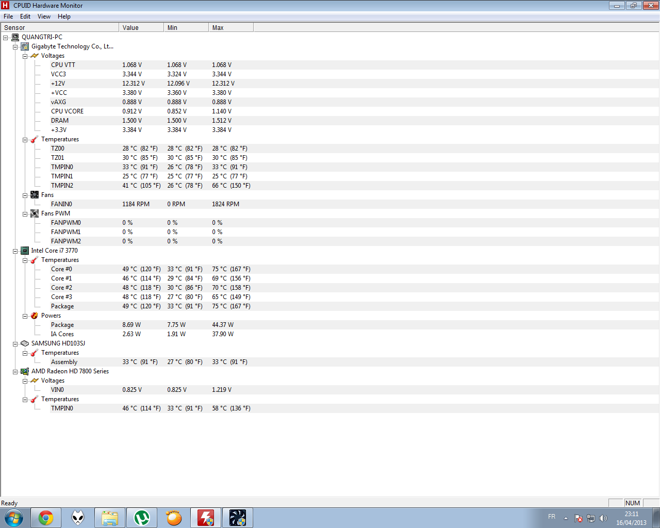The width and height of the screenshot is (660, 528).
Task: Click the Gigabyte Technology motherboard icon
Action: tap(25, 46)
